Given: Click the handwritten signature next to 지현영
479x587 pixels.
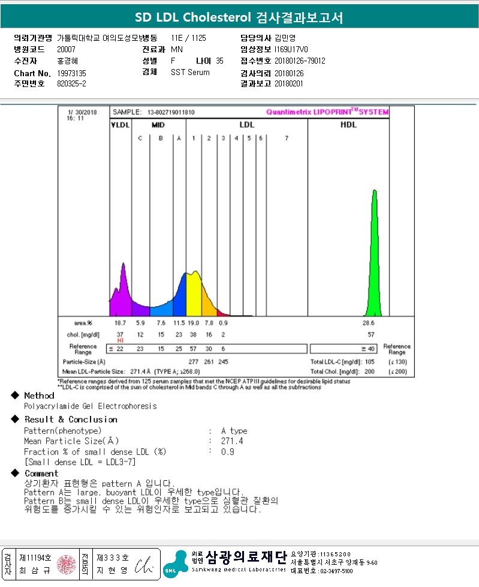Looking at the screenshot, I should pyautogui.click(x=144, y=565).
